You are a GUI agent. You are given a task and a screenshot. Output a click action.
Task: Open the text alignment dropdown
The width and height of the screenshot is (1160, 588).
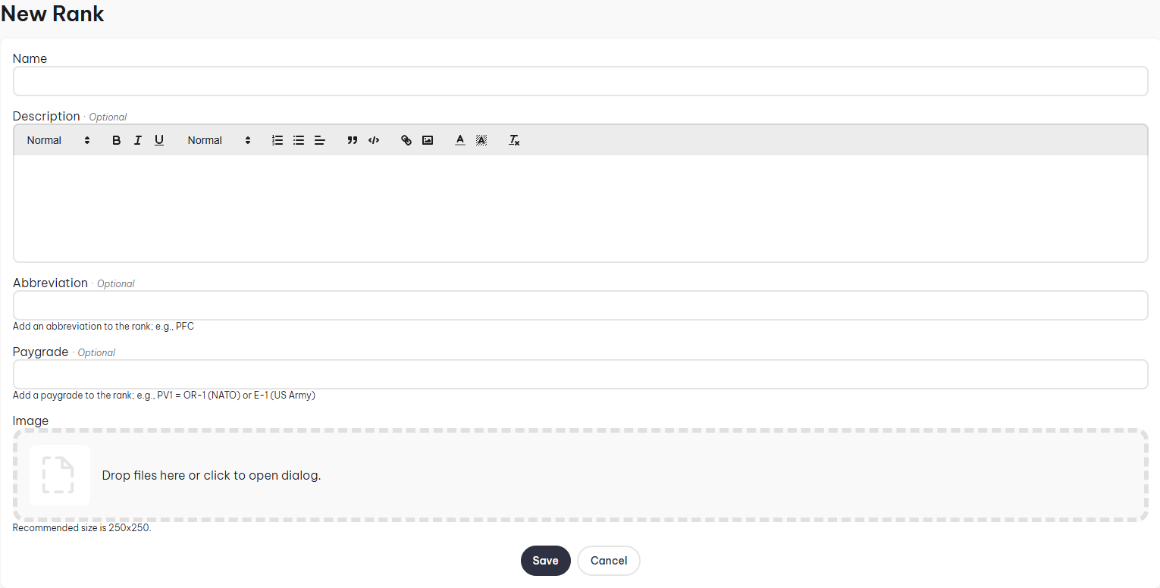[x=320, y=140]
